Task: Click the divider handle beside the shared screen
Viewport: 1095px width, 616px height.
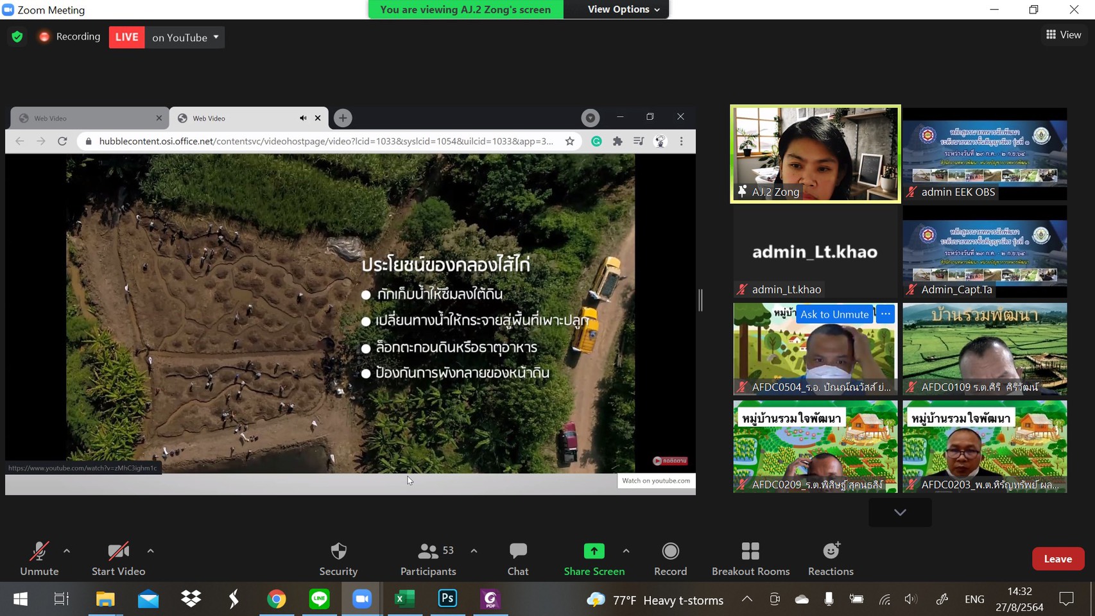Action: [700, 300]
